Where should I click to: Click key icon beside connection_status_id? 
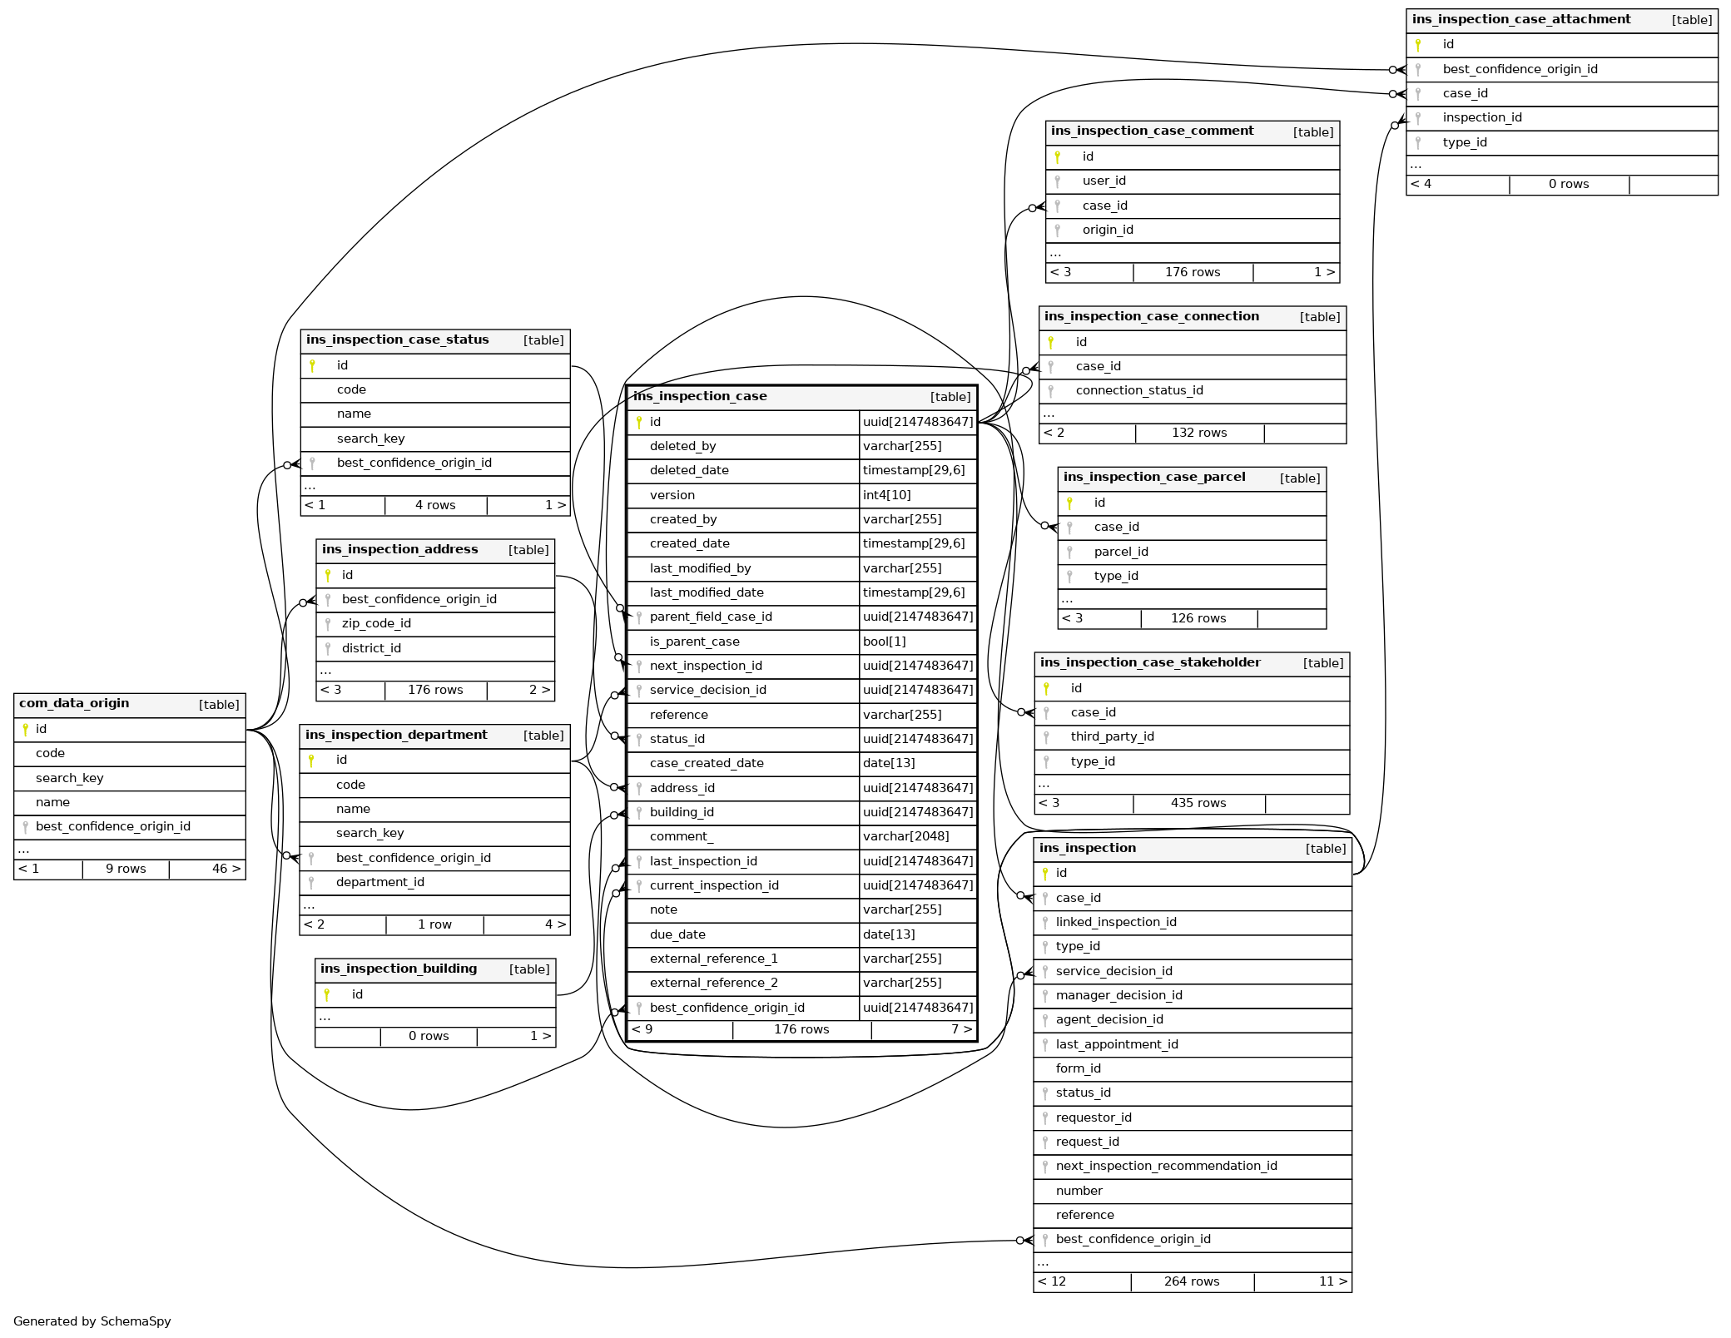point(1051,391)
